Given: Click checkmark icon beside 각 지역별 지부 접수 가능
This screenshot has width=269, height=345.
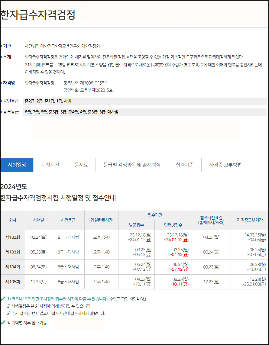Looking at the screenshot, I should 3,323.
